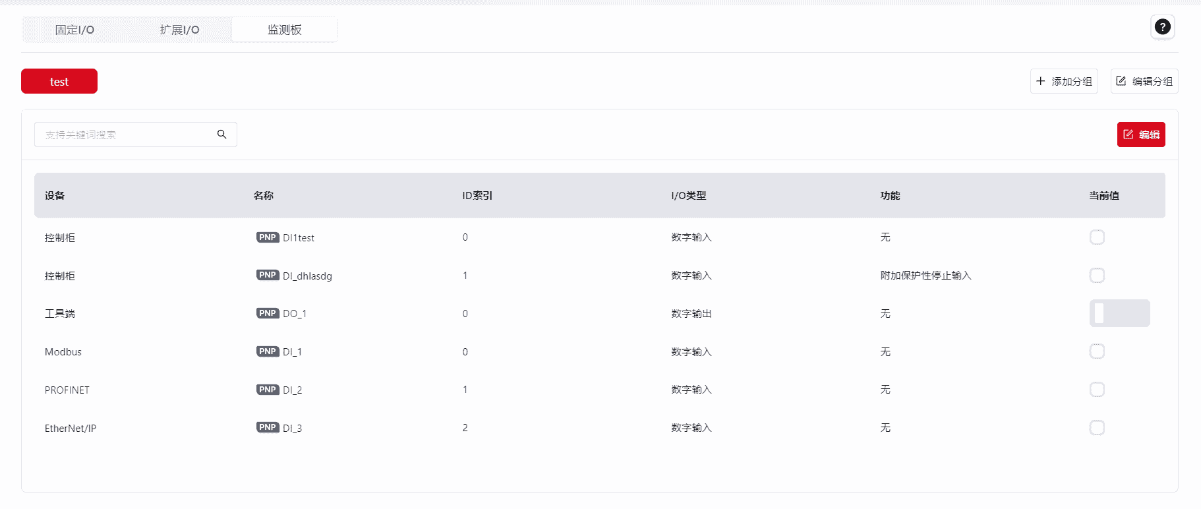Click the 编辑分组 button
This screenshot has height=509, width=1201.
pos(1144,81)
